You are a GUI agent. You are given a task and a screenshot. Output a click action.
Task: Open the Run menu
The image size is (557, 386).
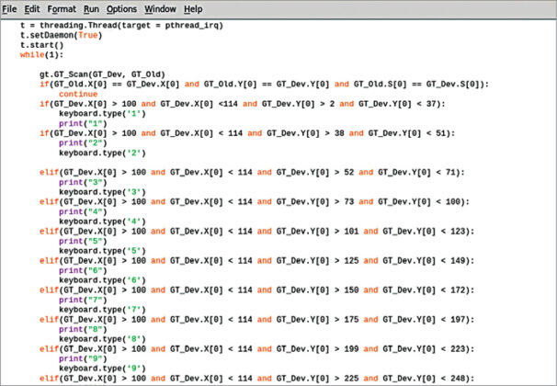click(x=93, y=8)
